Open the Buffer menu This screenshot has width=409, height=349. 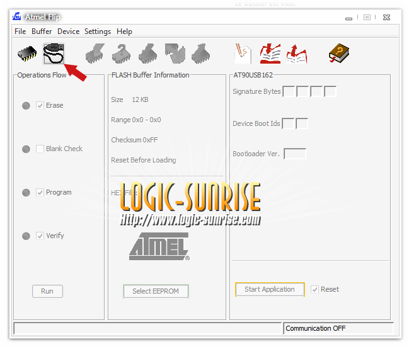coord(42,31)
